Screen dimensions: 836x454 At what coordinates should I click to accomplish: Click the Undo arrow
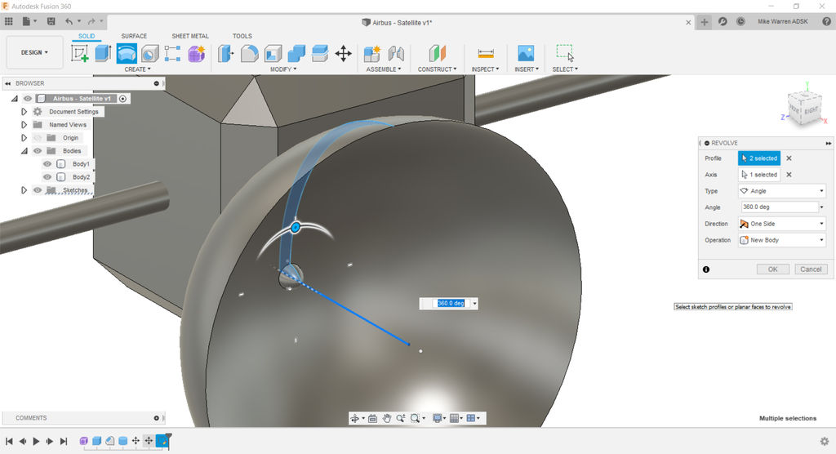[x=69, y=21]
